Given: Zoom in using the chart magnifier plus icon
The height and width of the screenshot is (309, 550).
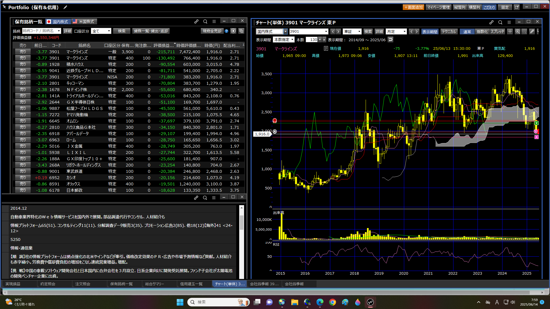Looking at the screenshot, I should [x=518, y=31].
